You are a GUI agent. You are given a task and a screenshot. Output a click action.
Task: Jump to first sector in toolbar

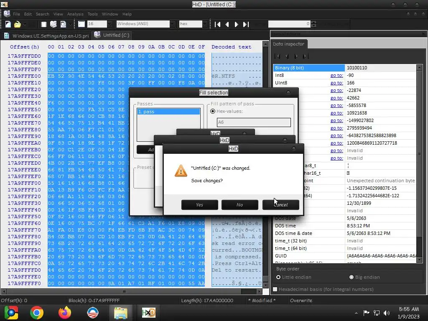click(x=217, y=25)
